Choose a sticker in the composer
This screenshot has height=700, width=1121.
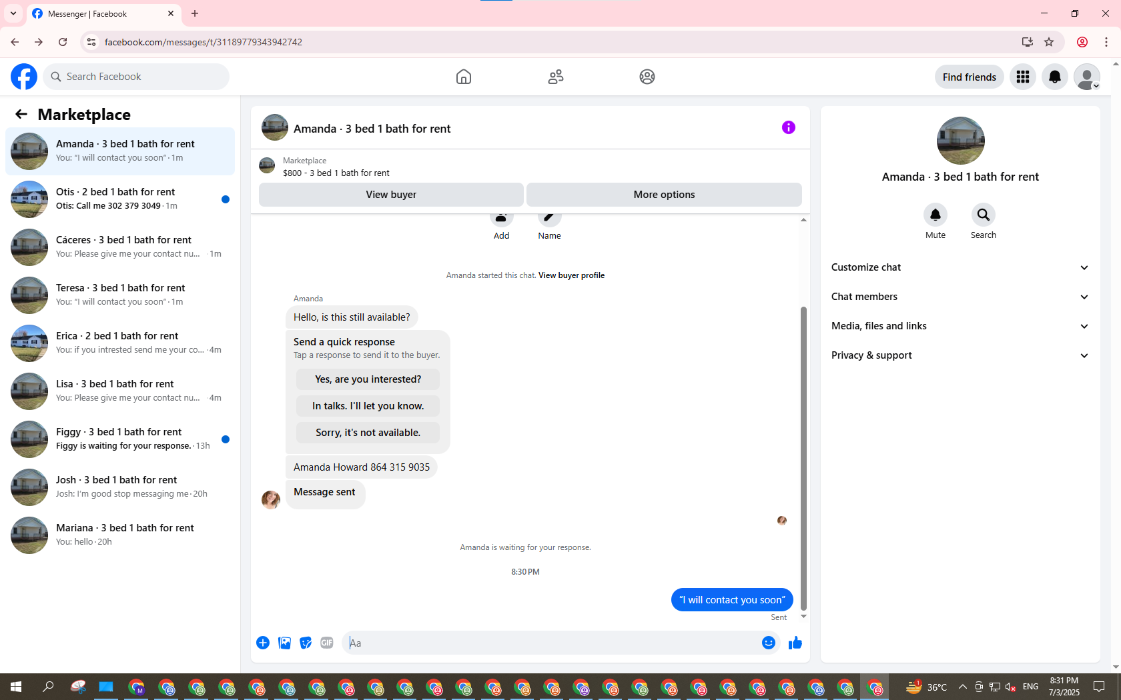click(x=306, y=643)
